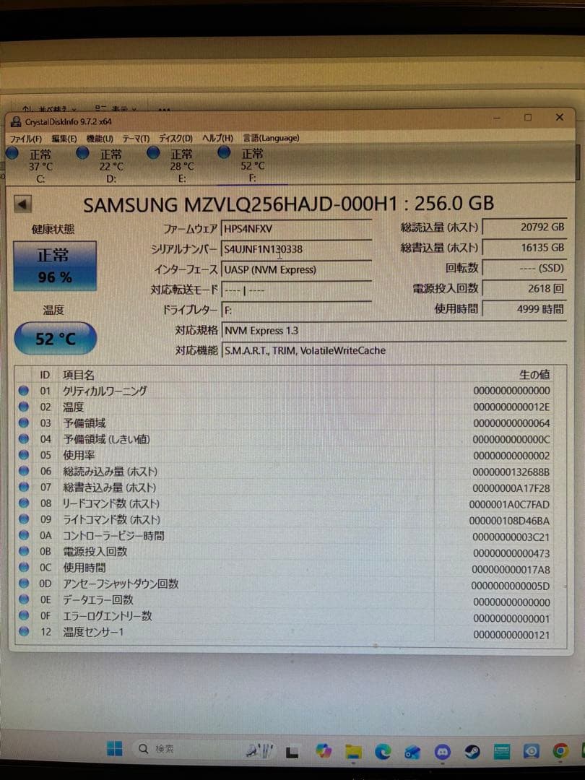
Task: Select disk F: status icon at 52 °C
Action: tap(224, 153)
